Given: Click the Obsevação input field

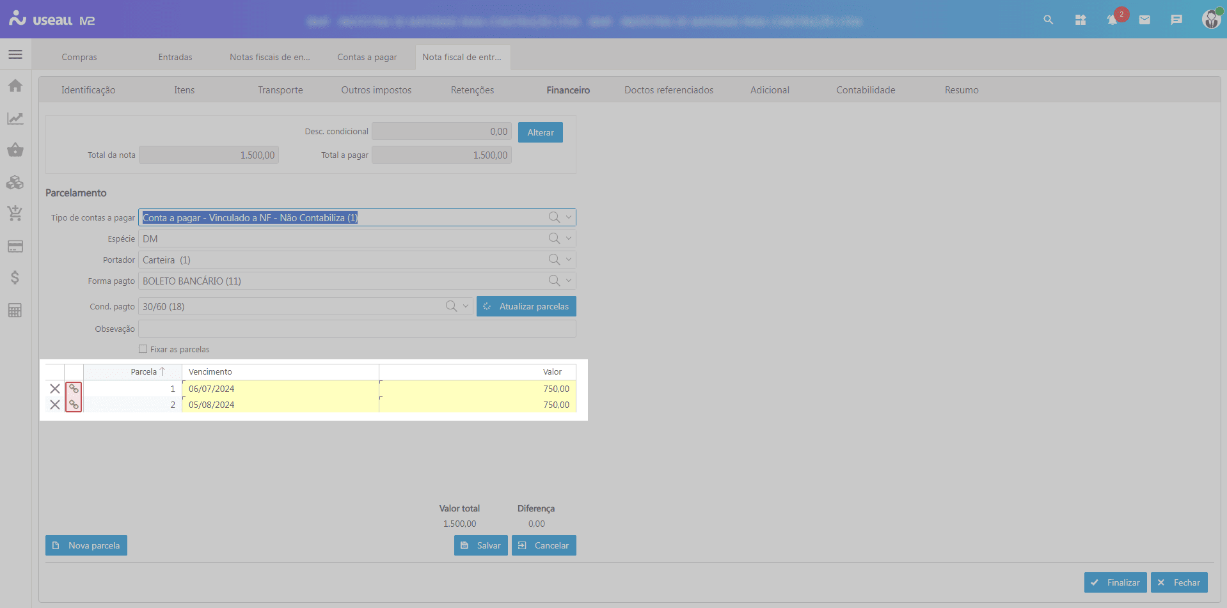Looking at the screenshot, I should tap(357, 329).
